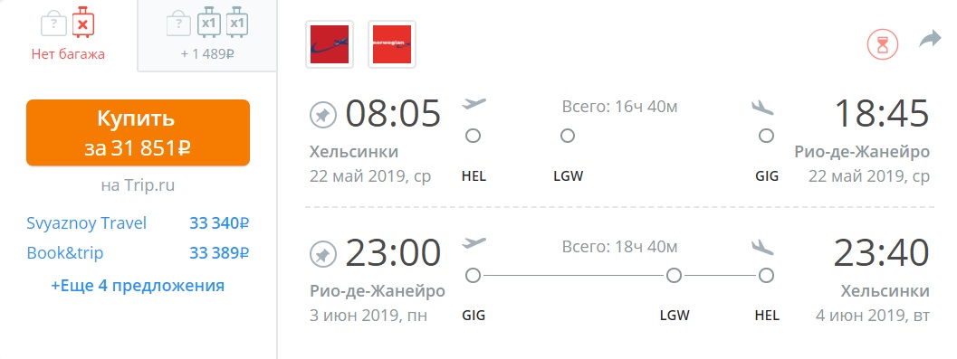
Task: Open the Book&trip offer link
Action: [x=65, y=252]
